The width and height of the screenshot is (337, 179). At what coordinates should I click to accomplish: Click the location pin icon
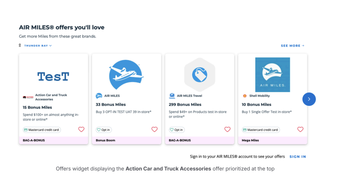[x=20, y=46]
